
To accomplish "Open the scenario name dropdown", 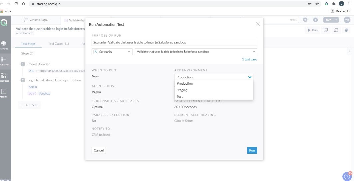I will [196, 52].
